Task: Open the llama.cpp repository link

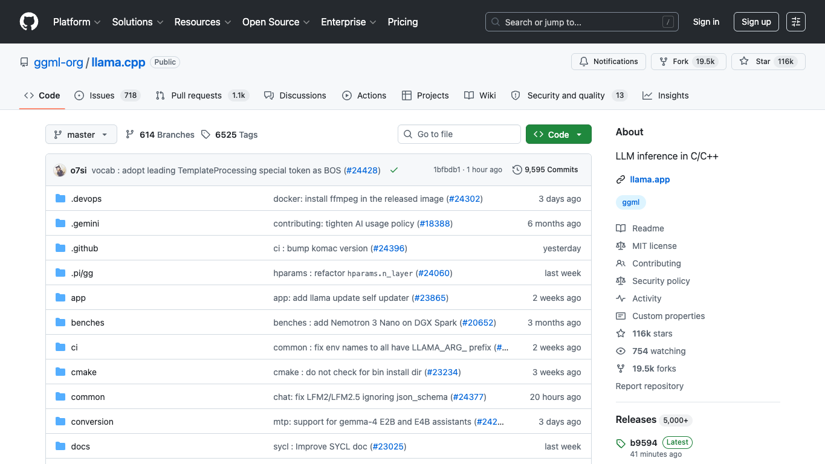Action: click(118, 62)
